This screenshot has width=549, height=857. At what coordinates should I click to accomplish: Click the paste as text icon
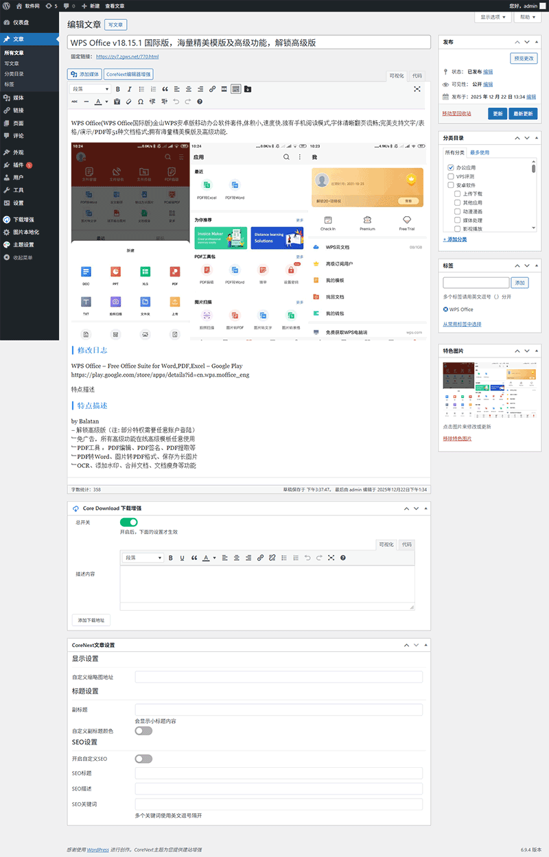117,102
